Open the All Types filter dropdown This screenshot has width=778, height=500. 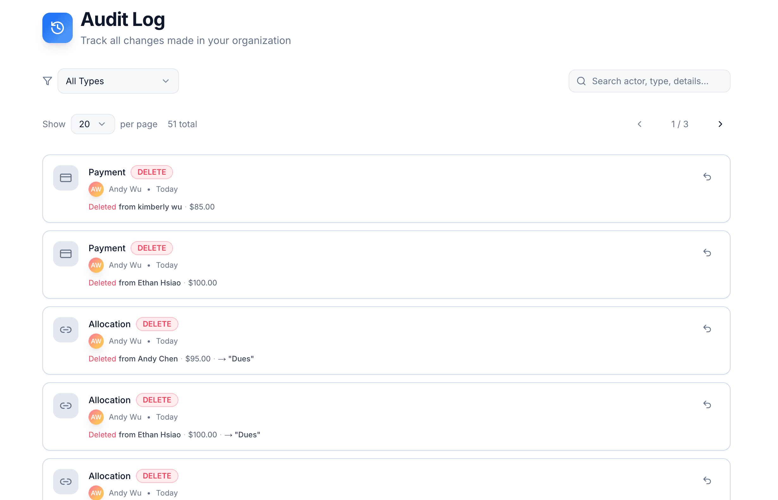[118, 81]
